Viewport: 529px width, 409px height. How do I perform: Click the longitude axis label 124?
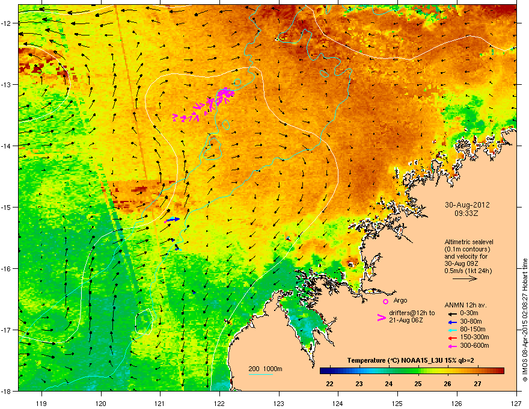tap(338, 403)
